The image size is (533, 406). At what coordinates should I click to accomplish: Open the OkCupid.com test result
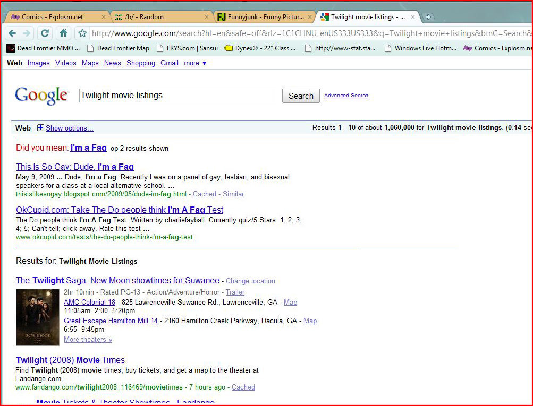(x=120, y=210)
